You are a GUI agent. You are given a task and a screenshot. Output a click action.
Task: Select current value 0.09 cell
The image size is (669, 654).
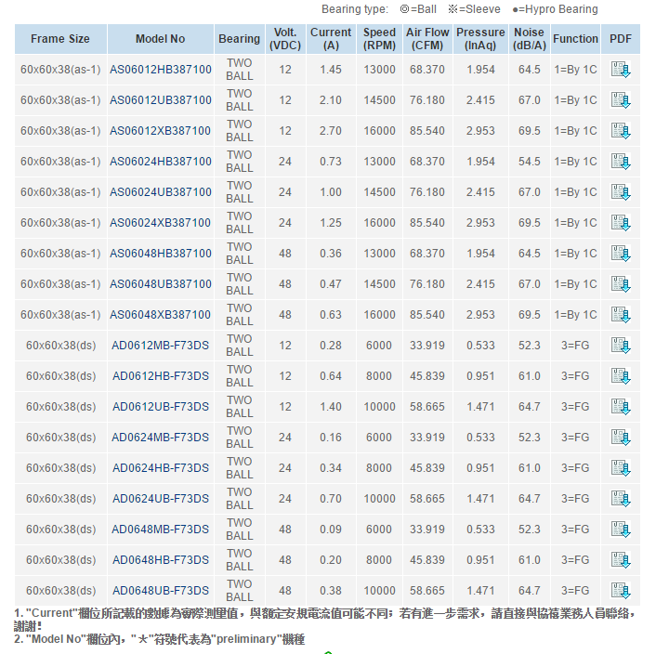click(331, 530)
